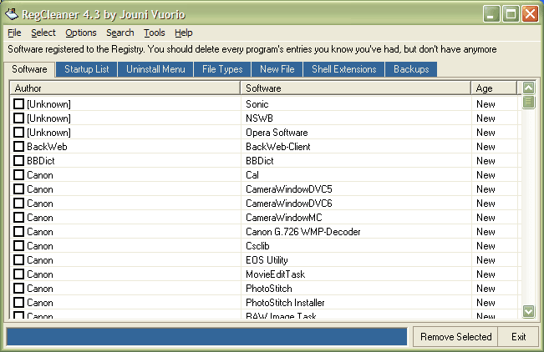Switch to the Backups tab

[x=411, y=69]
